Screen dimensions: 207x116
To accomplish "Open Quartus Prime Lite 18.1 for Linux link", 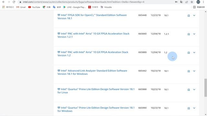I will (96, 91).
